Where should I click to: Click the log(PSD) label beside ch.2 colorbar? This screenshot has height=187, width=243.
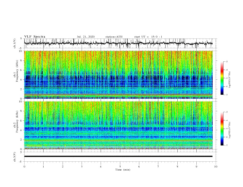point(230,130)
